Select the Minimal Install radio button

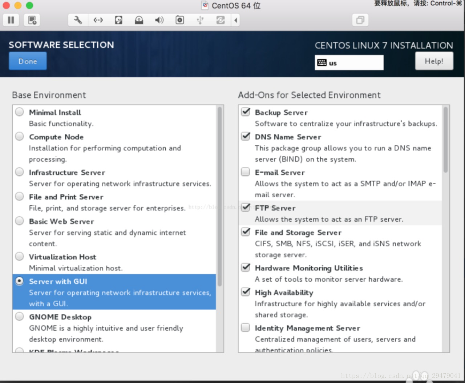[20, 112]
